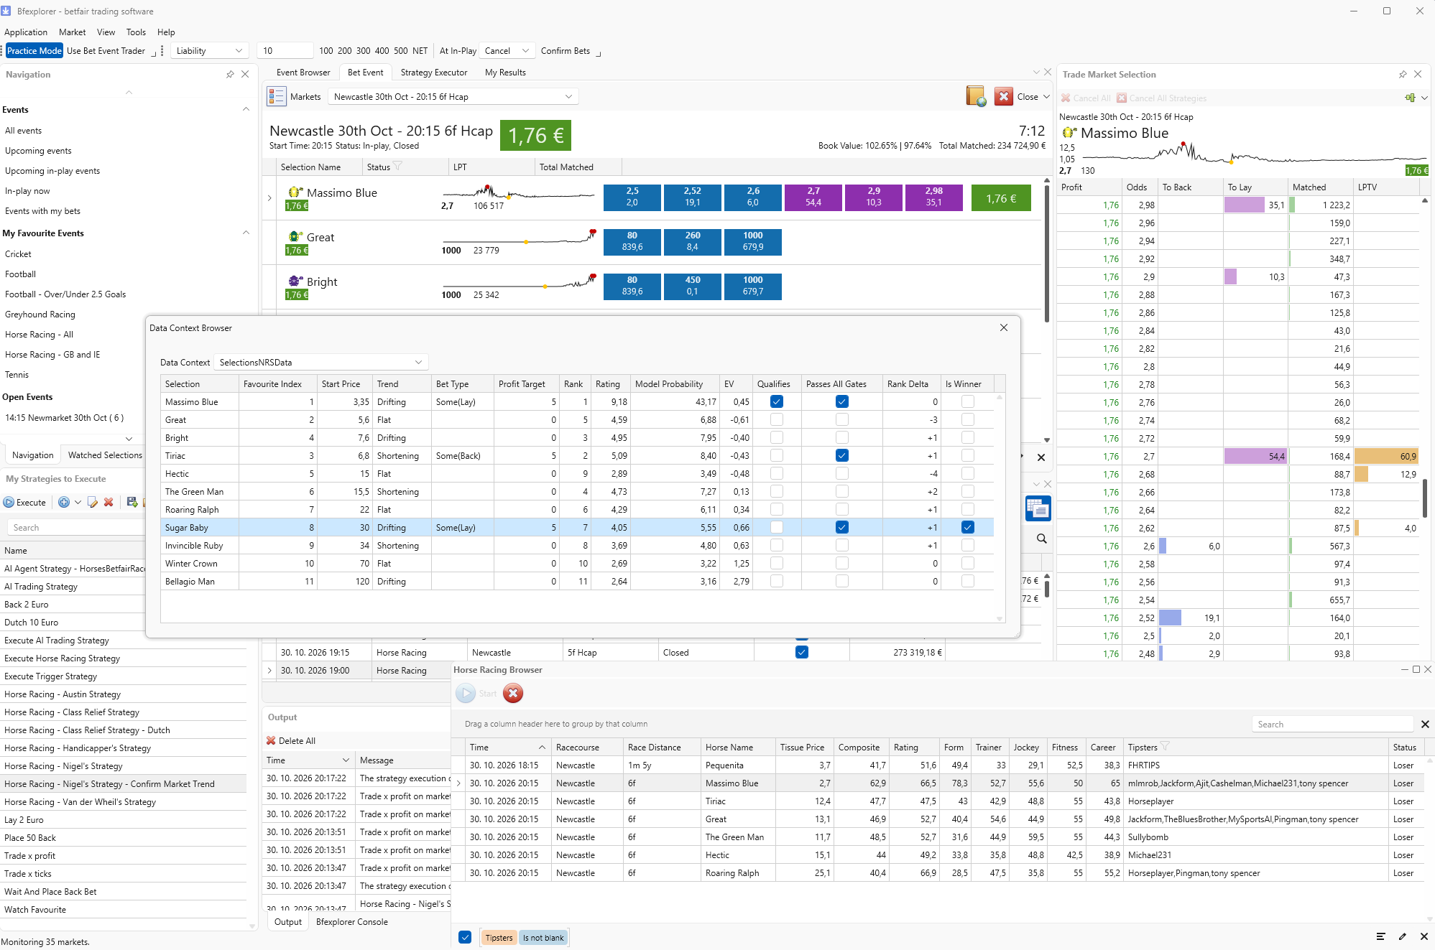Expand the Massimo Blue selection row
1435x950 pixels.
pos(269,198)
